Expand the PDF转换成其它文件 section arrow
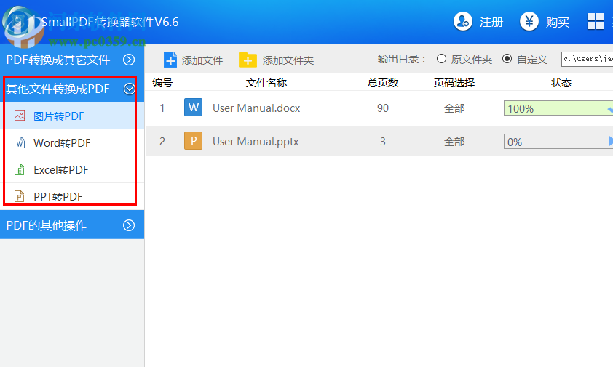Image resolution: width=613 pixels, height=367 pixels. [x=129, y=60]
